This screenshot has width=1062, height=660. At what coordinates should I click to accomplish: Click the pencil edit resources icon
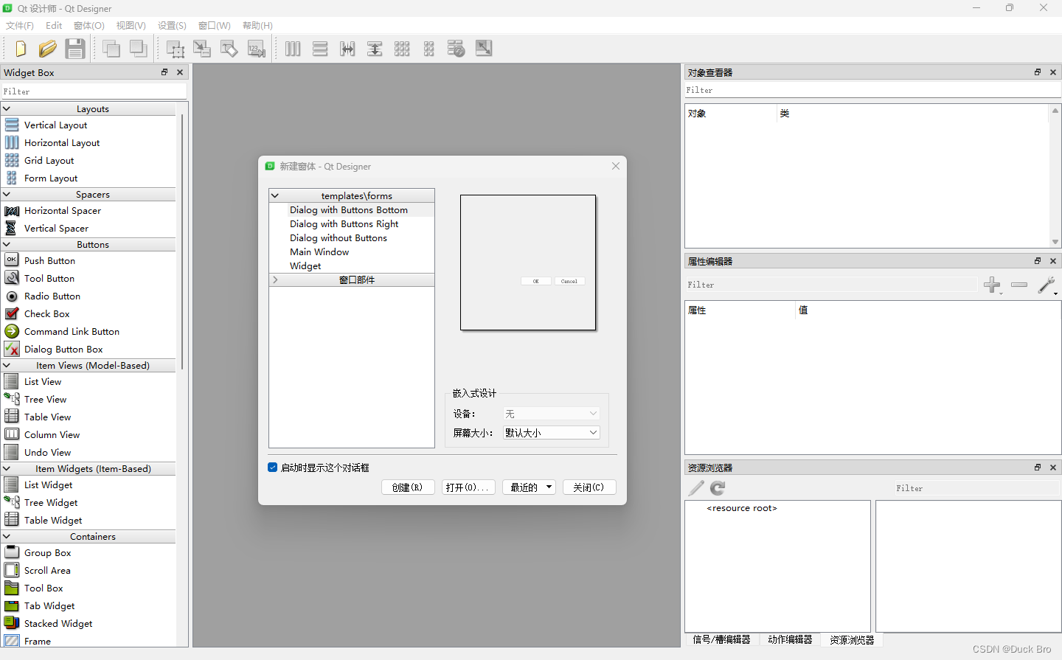(696, 488)
